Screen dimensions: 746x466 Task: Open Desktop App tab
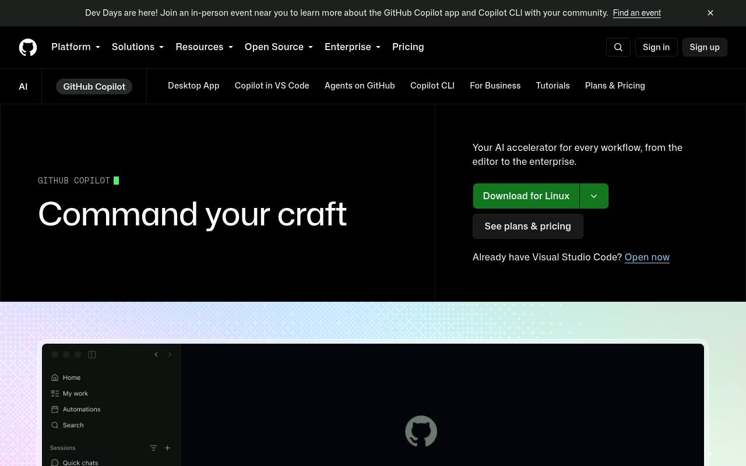(x=193, y=86)
